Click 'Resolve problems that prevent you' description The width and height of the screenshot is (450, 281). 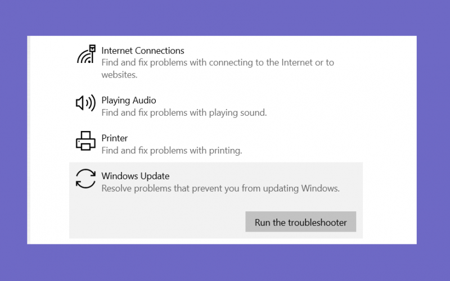tap(220, 188)
